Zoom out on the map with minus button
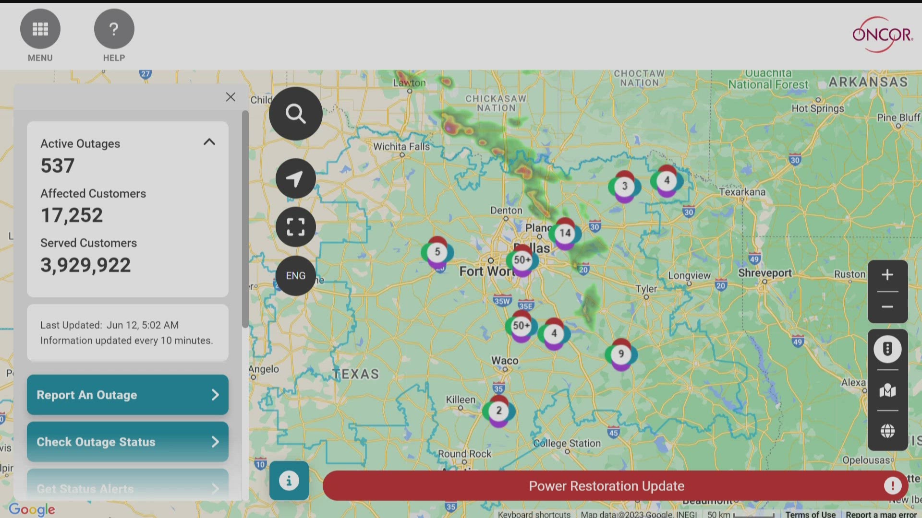 click(x=887, y=307)
